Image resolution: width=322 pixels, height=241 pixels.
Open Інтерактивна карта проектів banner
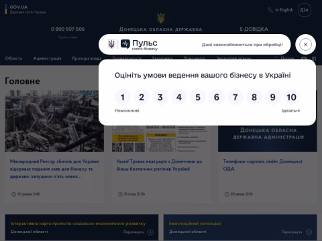[x=82, y=228]
